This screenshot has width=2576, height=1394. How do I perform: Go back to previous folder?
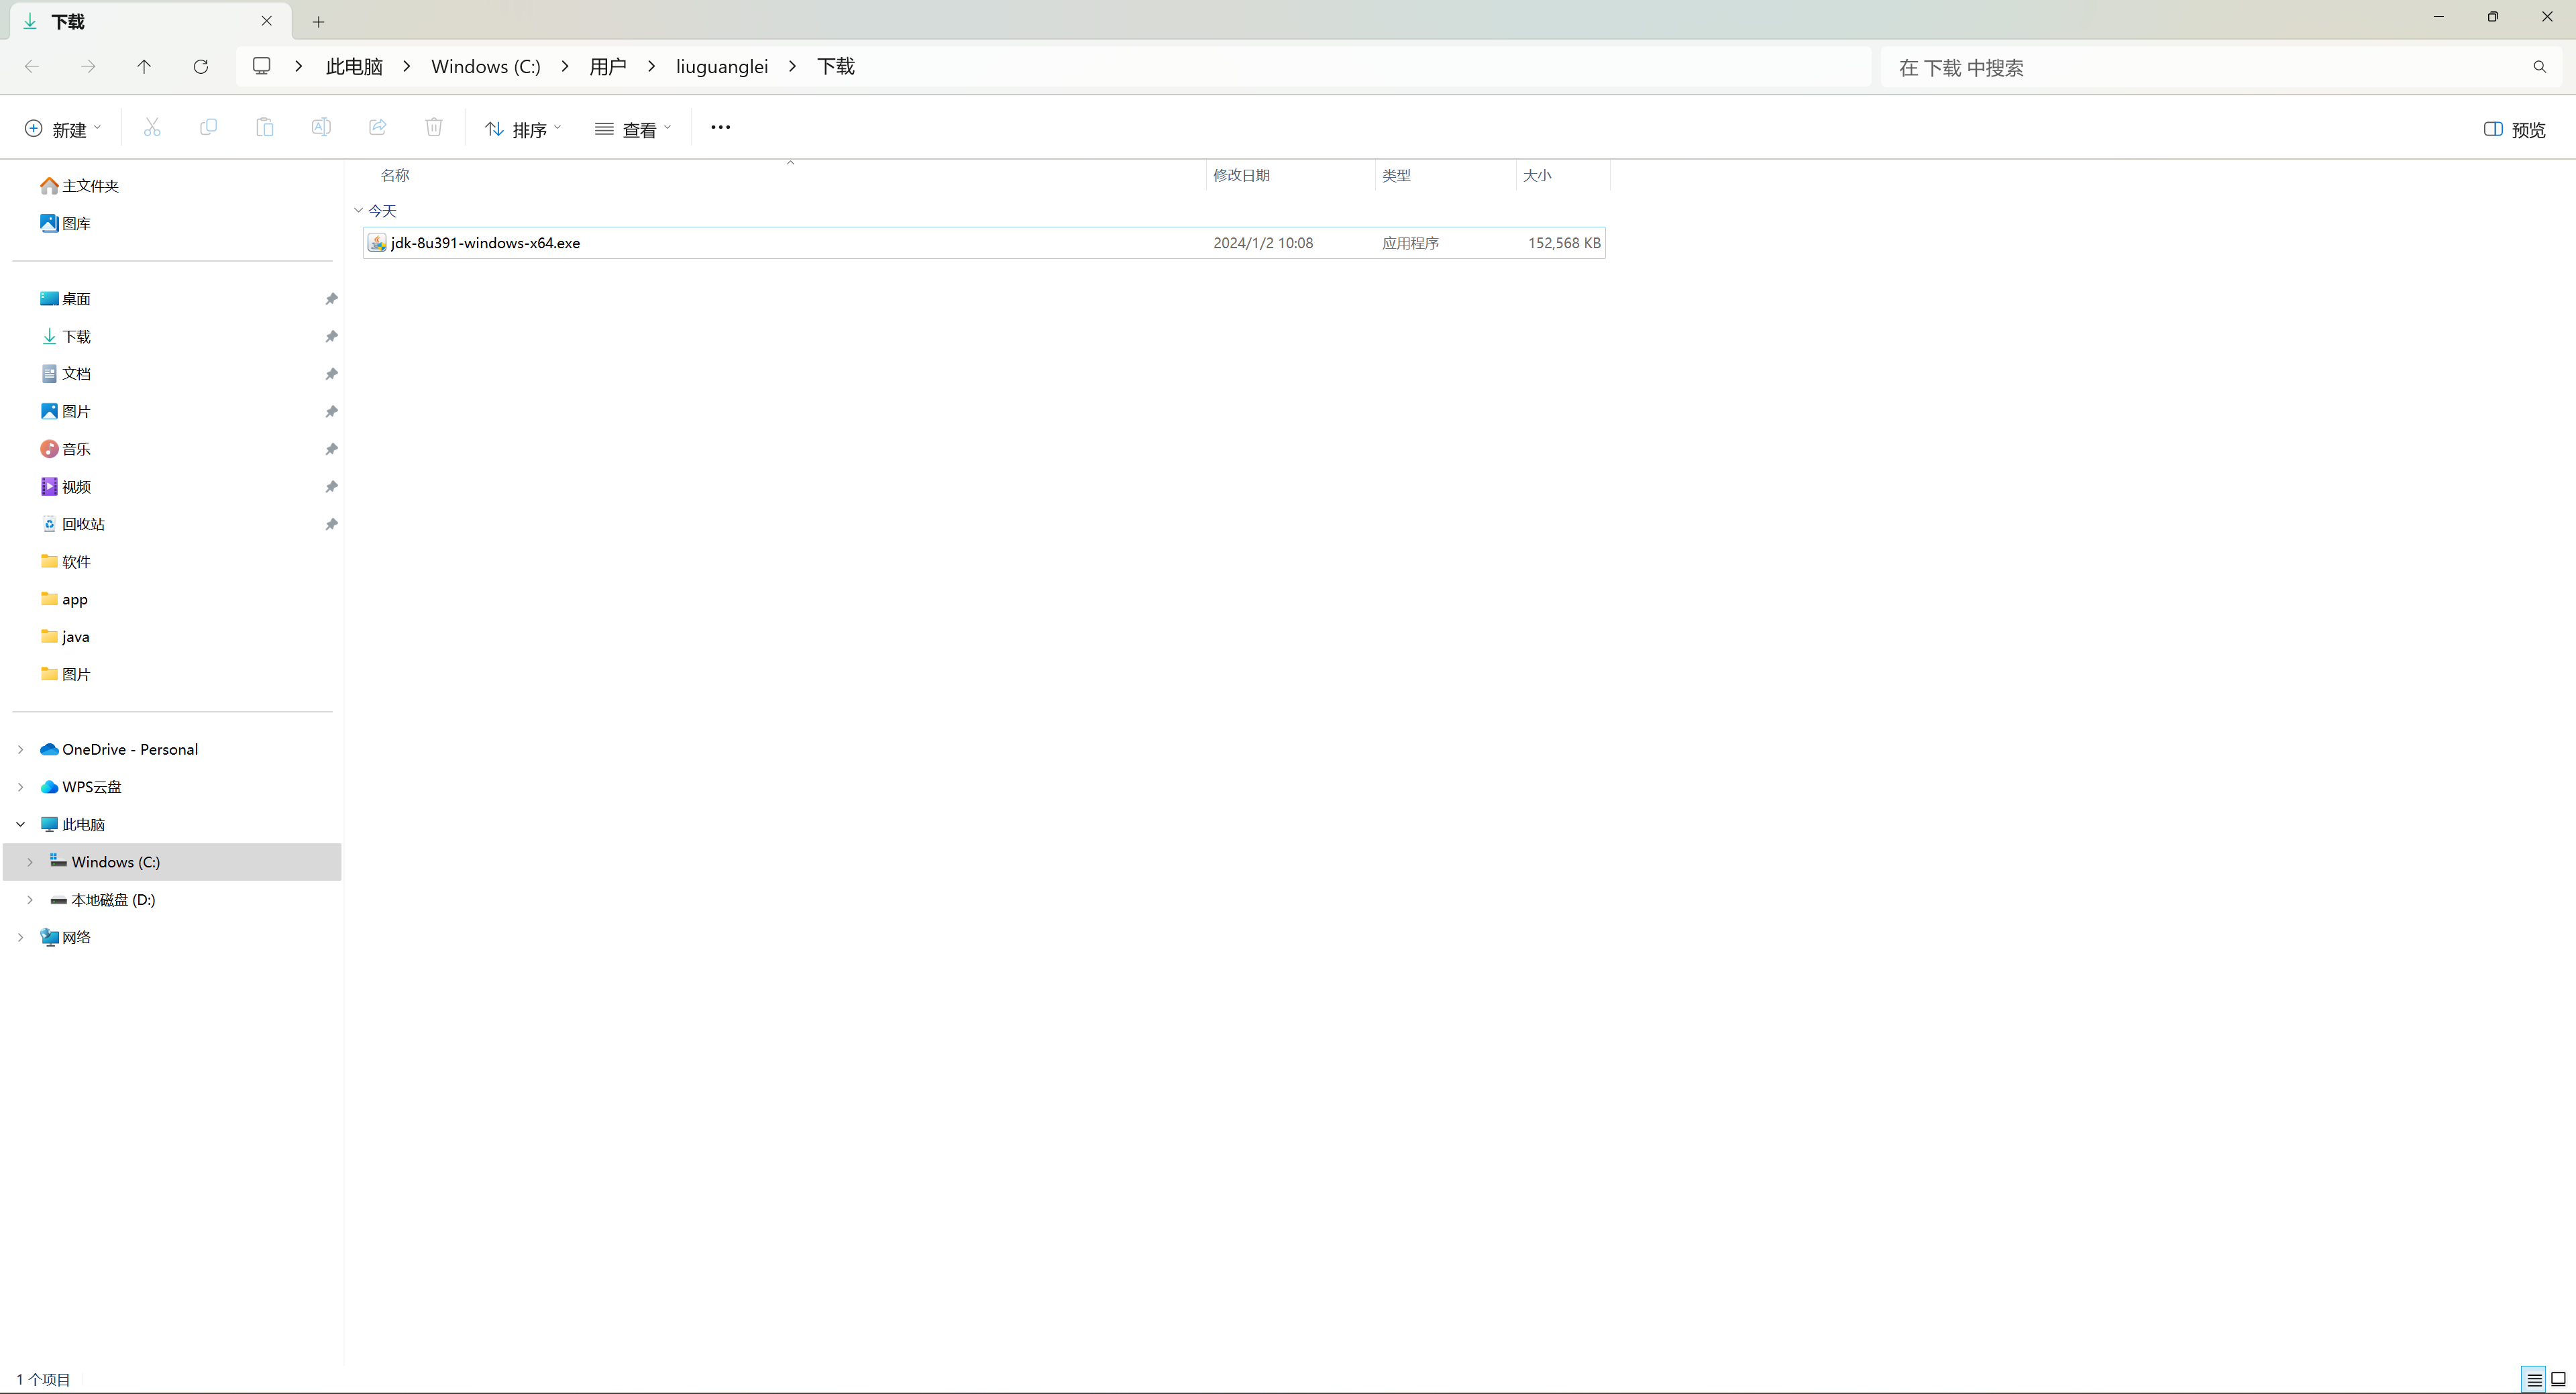click(x=32, y=66)
